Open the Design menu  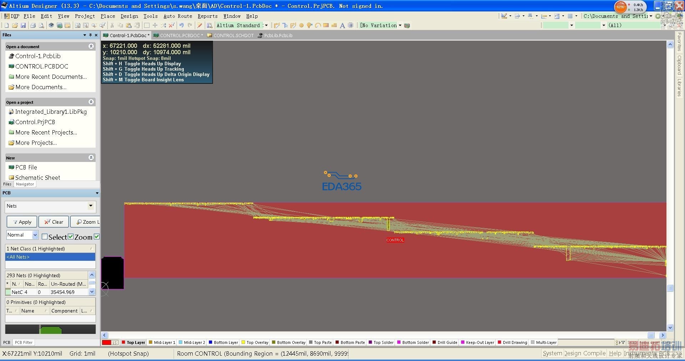[129, 16]
